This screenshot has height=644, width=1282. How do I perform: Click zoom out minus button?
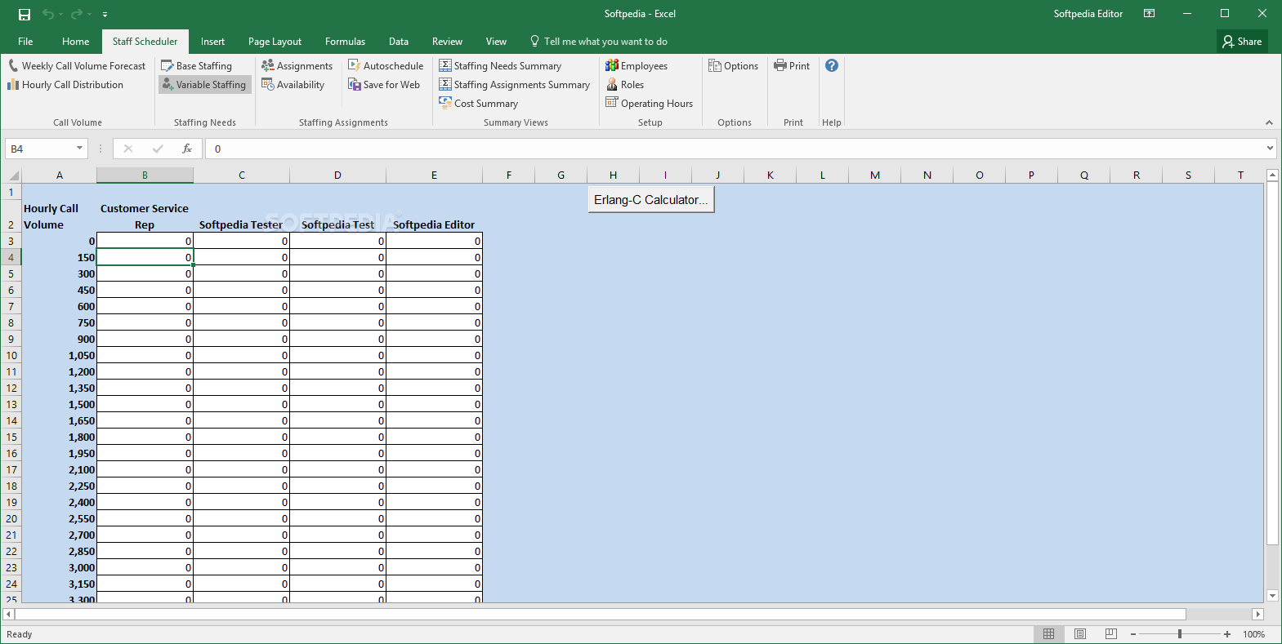coord(1133,634)
